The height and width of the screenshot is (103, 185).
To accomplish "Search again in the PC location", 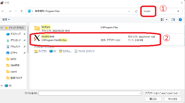I will [x=53, y=51].
